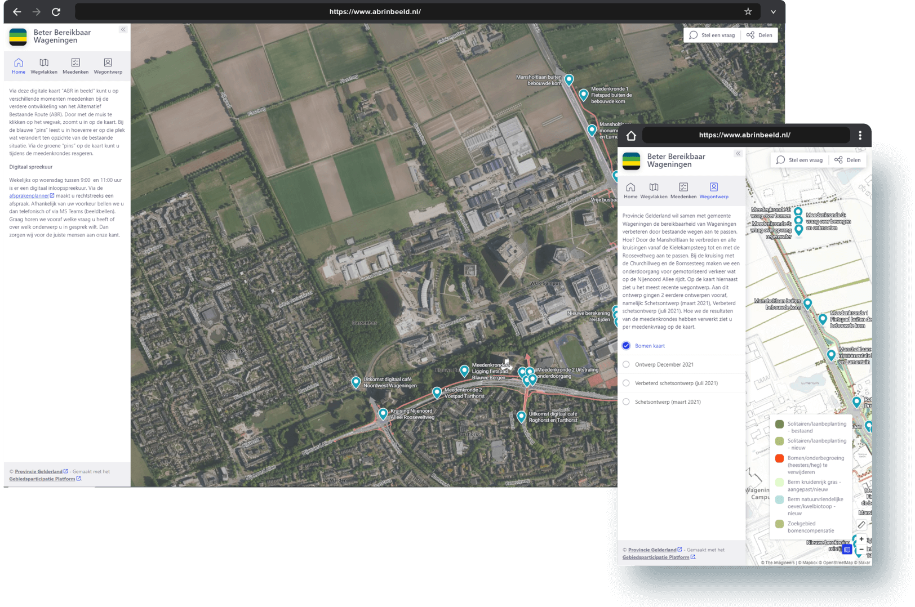This screenshot has width=915, height=607.
Task: Choose Verbeterd schetsontwerp (juli 2021) option
Action: point(626,383)
